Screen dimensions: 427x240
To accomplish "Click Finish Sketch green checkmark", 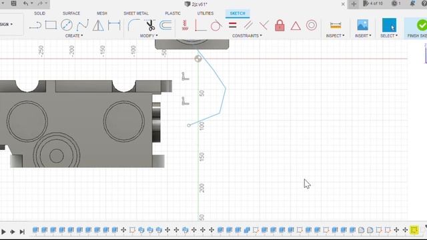I will pos(422,25).
